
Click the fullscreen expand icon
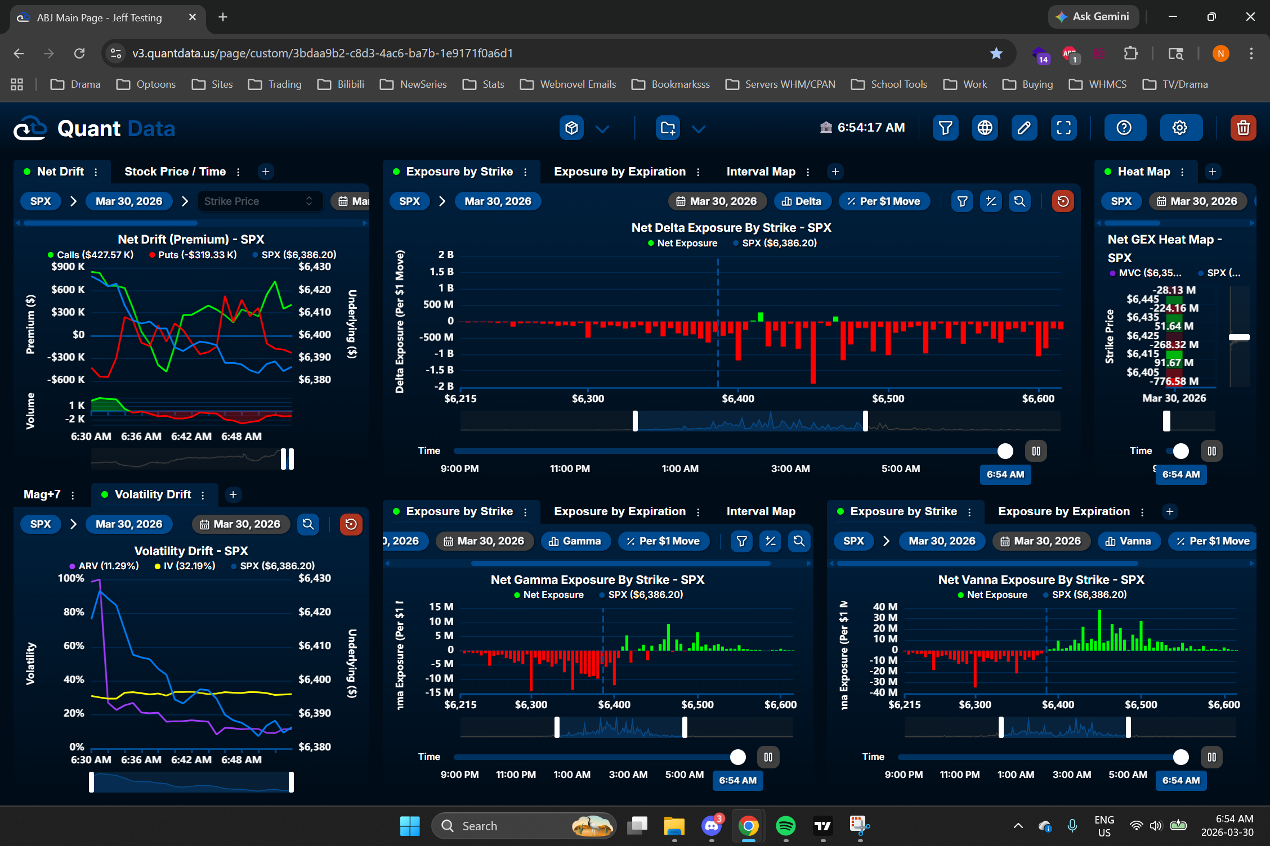[x=1063, y=128]
